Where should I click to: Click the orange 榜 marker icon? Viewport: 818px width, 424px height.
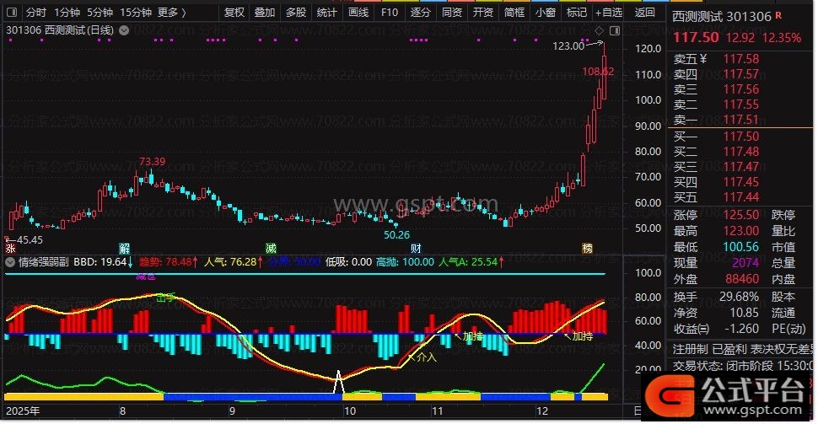coord(587,249)
